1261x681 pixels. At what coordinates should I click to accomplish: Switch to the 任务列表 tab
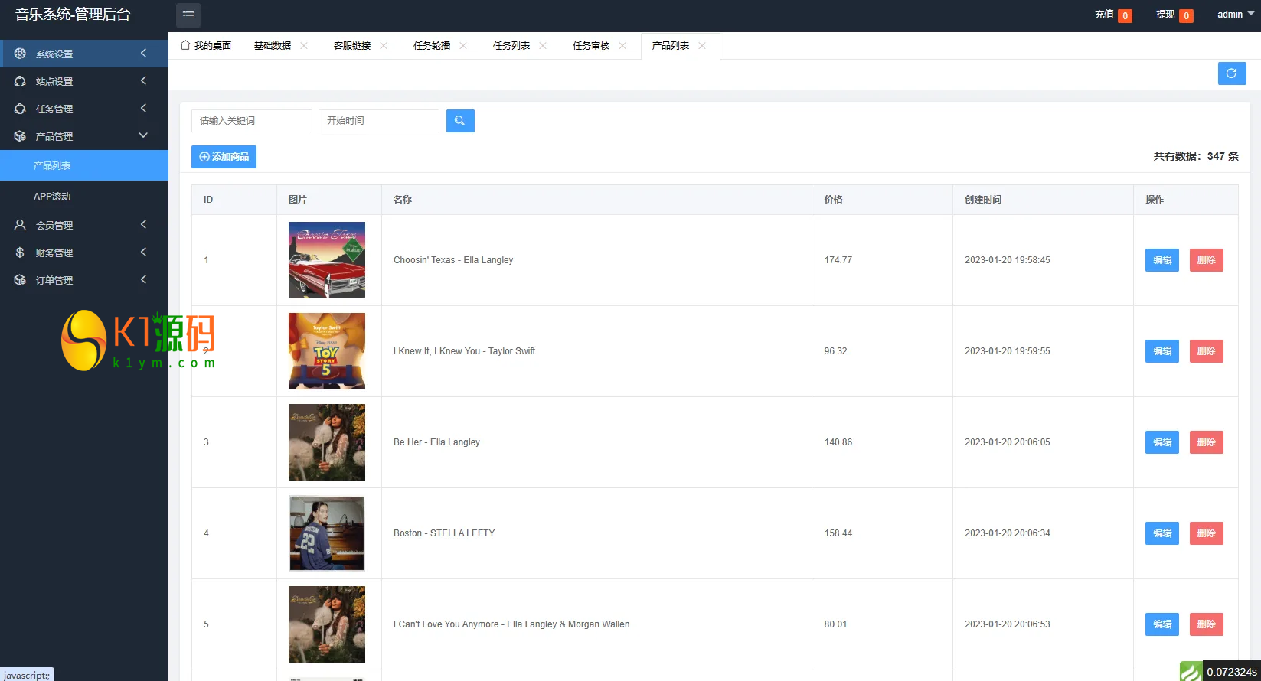pyautogui.click(x=511, y=46)
